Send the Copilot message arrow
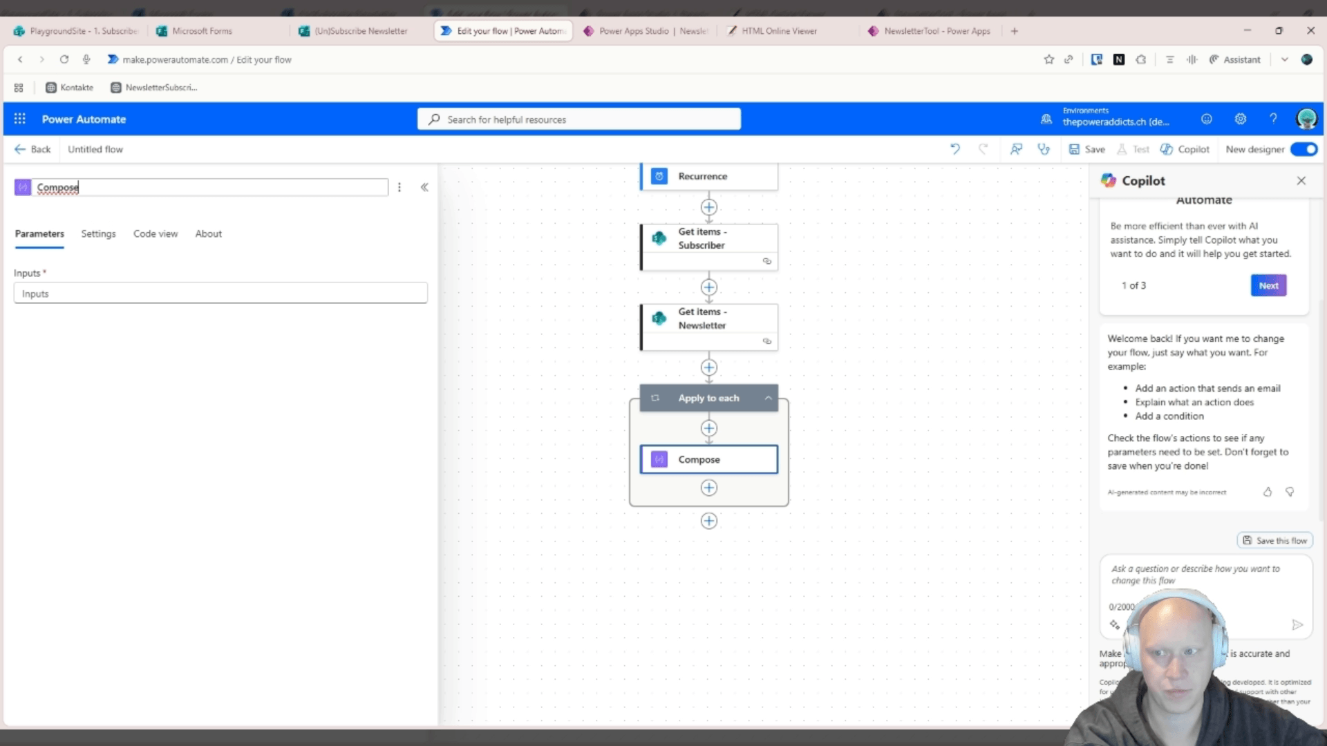 (x=1297, y=624)
